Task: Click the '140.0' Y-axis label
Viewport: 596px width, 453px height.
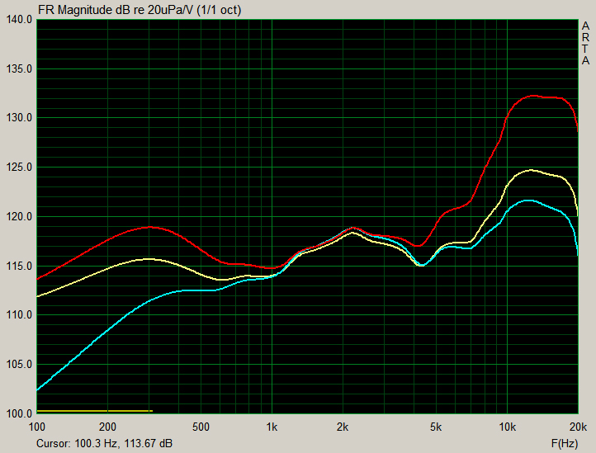Action: (19, 19)
